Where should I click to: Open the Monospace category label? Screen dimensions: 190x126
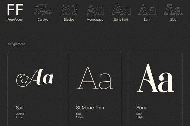(x=95, y=20)
